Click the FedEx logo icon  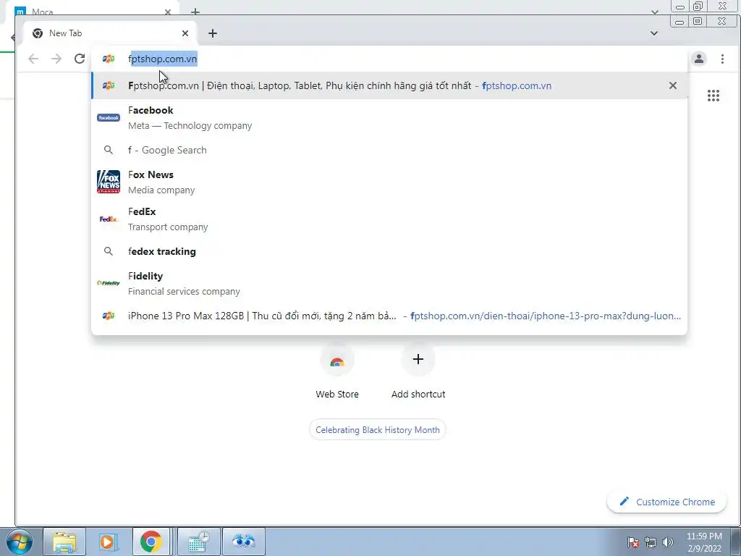109,219
